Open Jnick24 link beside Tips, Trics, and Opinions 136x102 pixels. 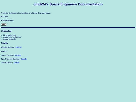coord(24,59)
